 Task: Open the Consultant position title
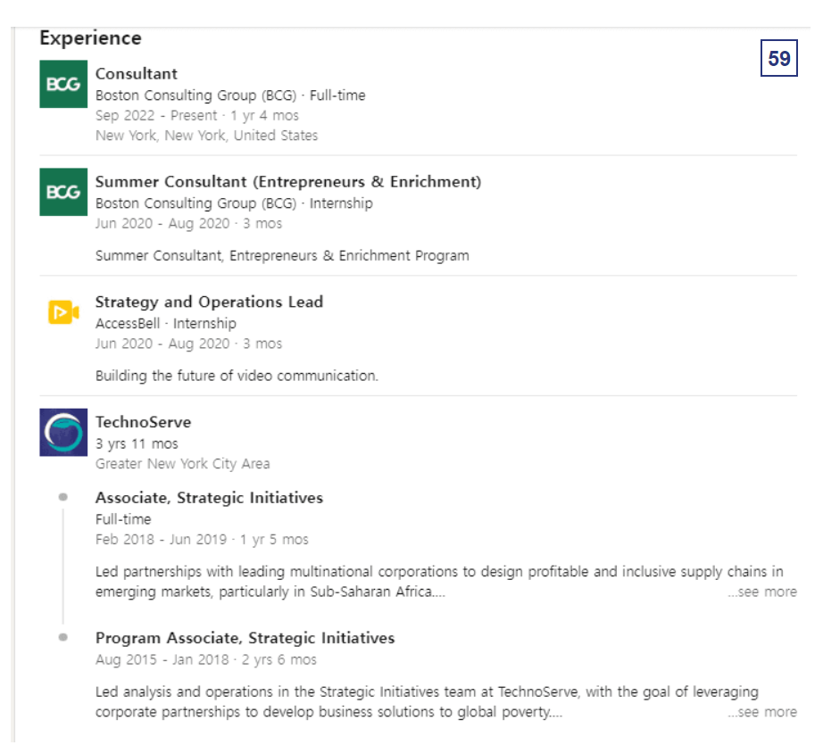click(x=137, y=74)
